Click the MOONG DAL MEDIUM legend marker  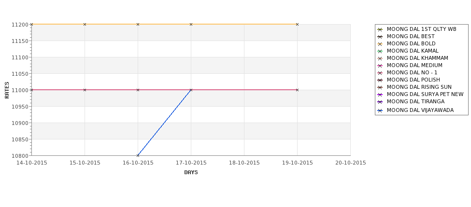(380, 66)
